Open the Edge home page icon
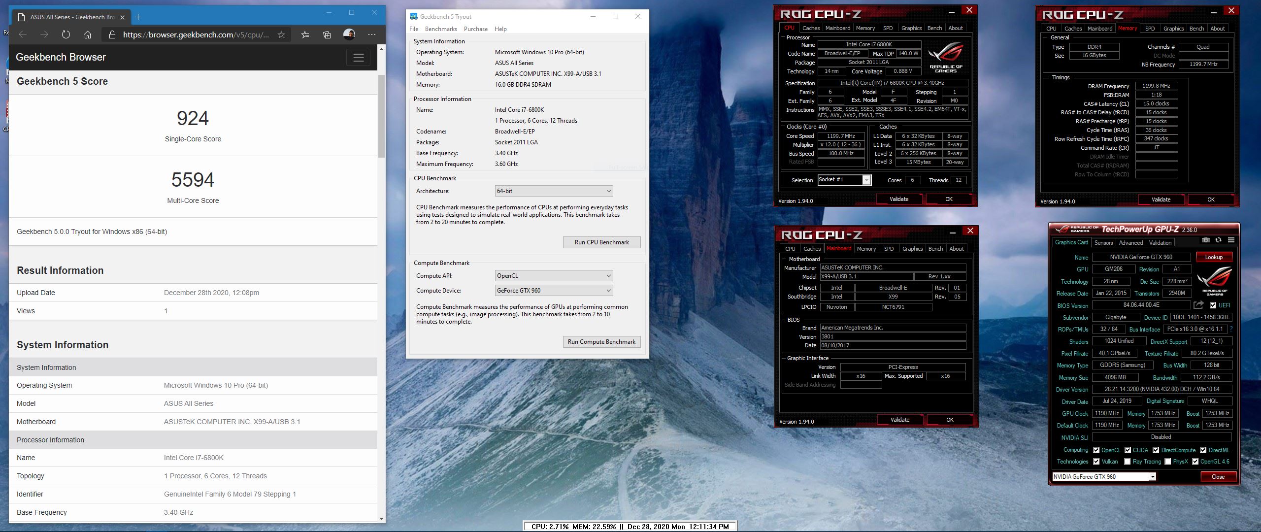1261x532 pixels. (x=88, y=34)
